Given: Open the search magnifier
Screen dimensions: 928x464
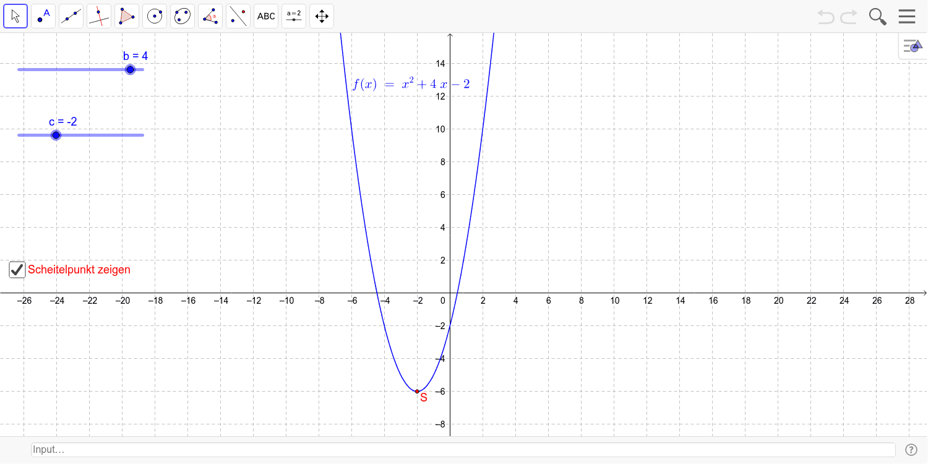Looking at the screenshot, I should (878, 17).
